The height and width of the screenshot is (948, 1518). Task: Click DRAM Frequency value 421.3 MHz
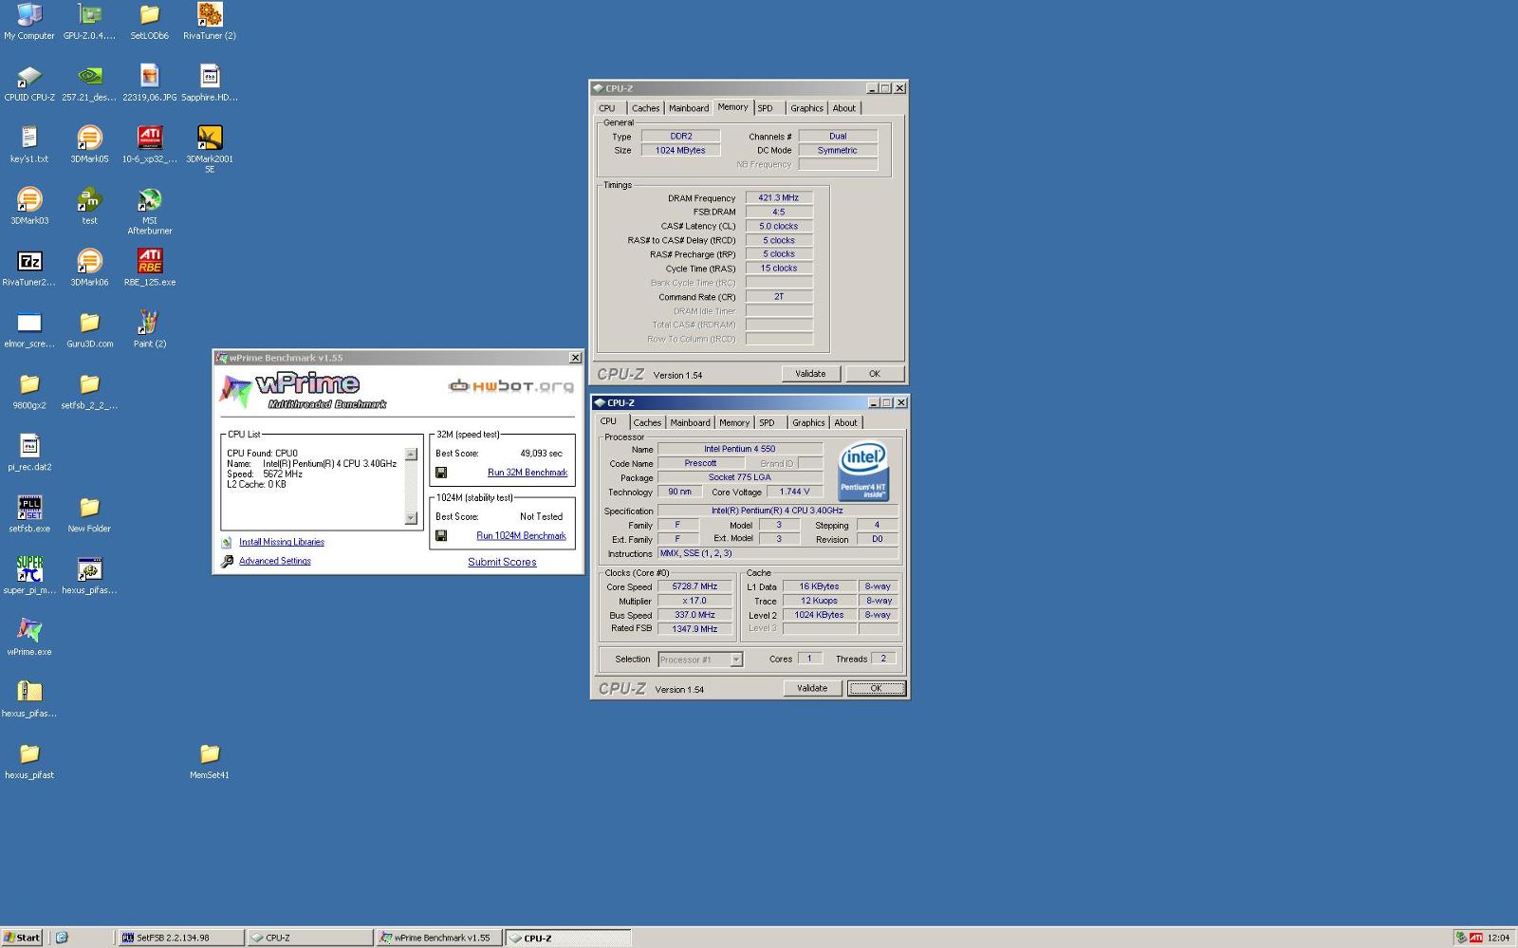[x=779, y=198]
